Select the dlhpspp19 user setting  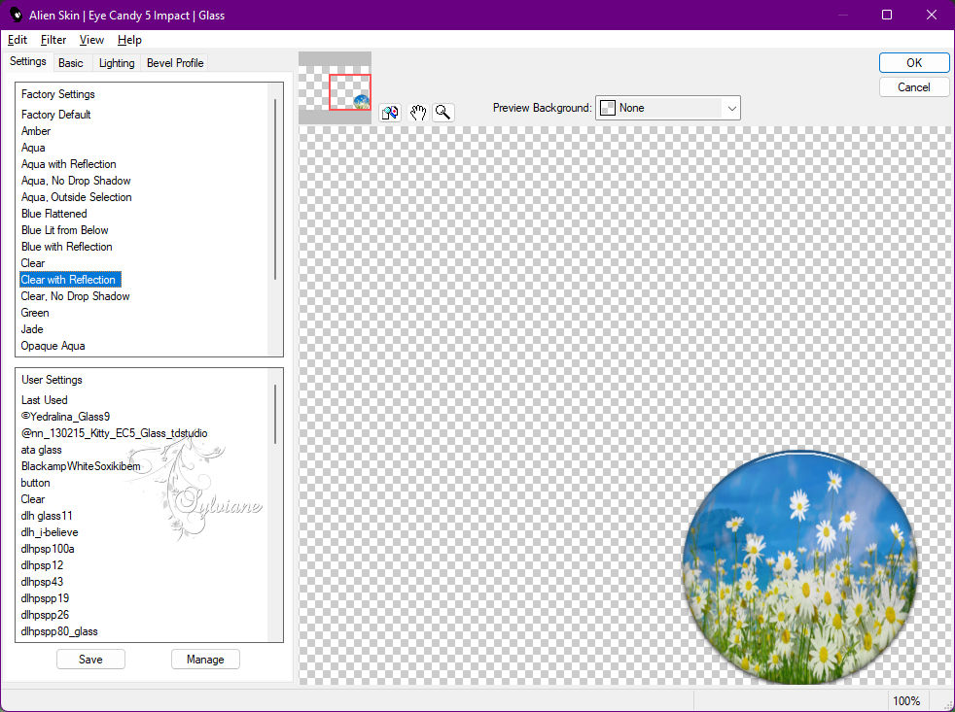coord(45,598)
